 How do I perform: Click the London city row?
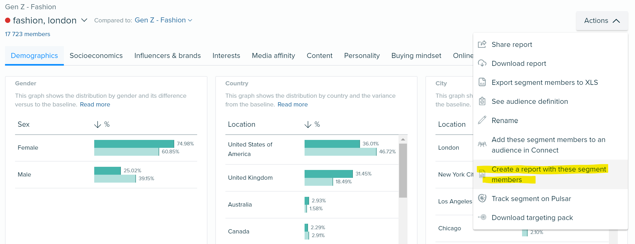tap(448, 148)
